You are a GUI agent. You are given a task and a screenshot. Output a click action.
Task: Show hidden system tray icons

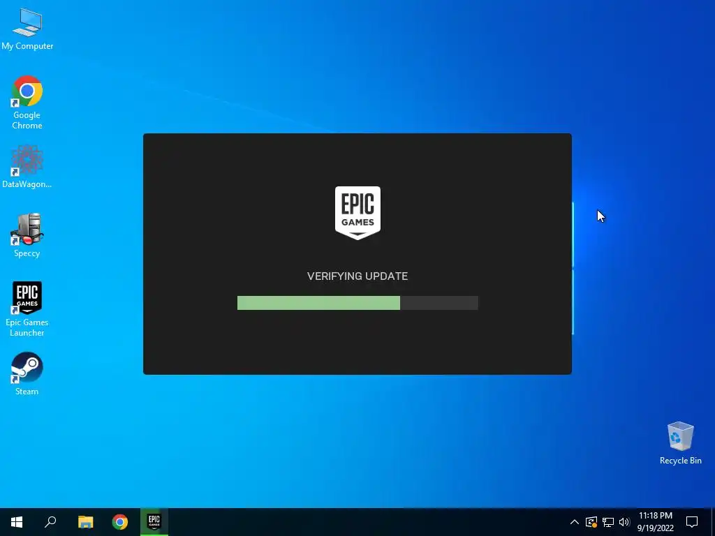point(575,522)
